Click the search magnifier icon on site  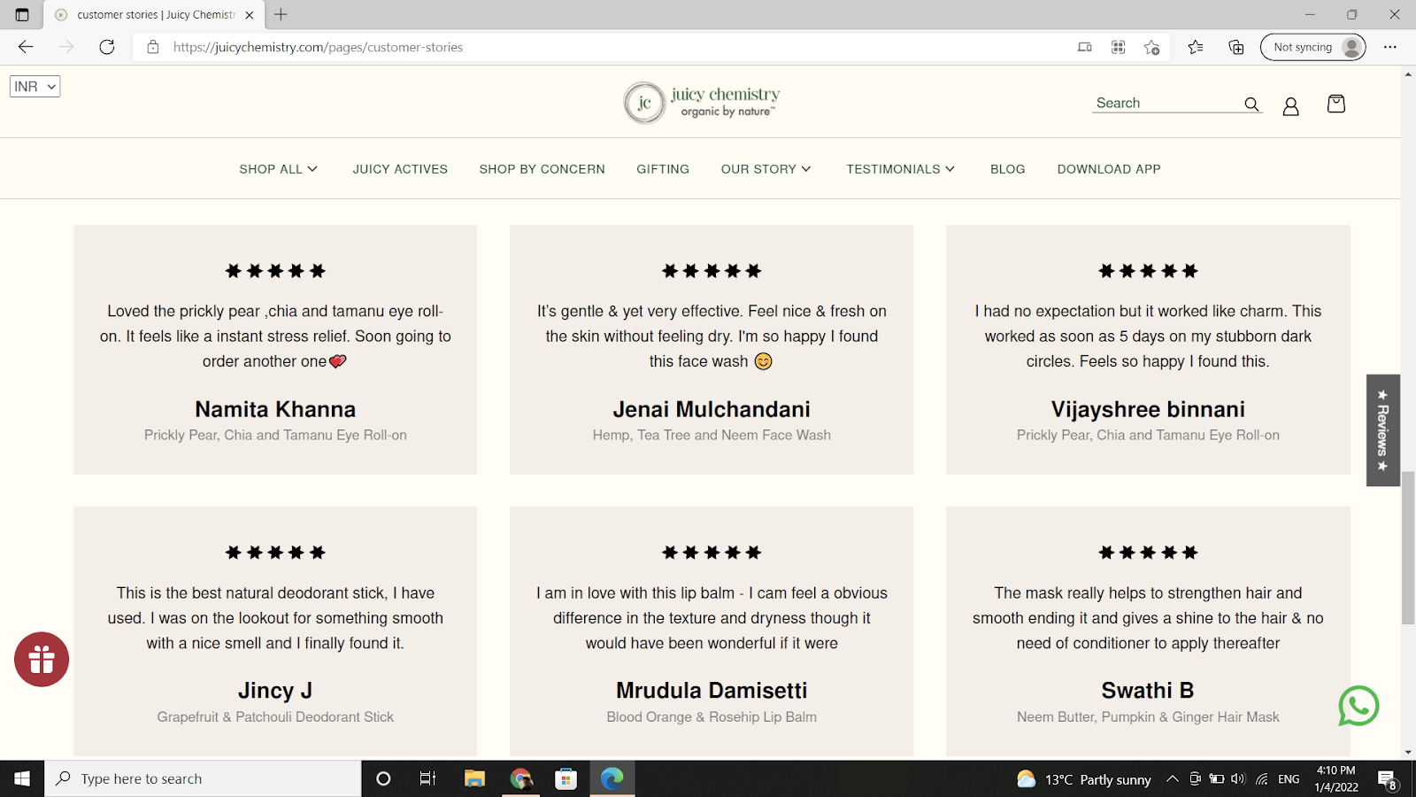pos(1251,104)
